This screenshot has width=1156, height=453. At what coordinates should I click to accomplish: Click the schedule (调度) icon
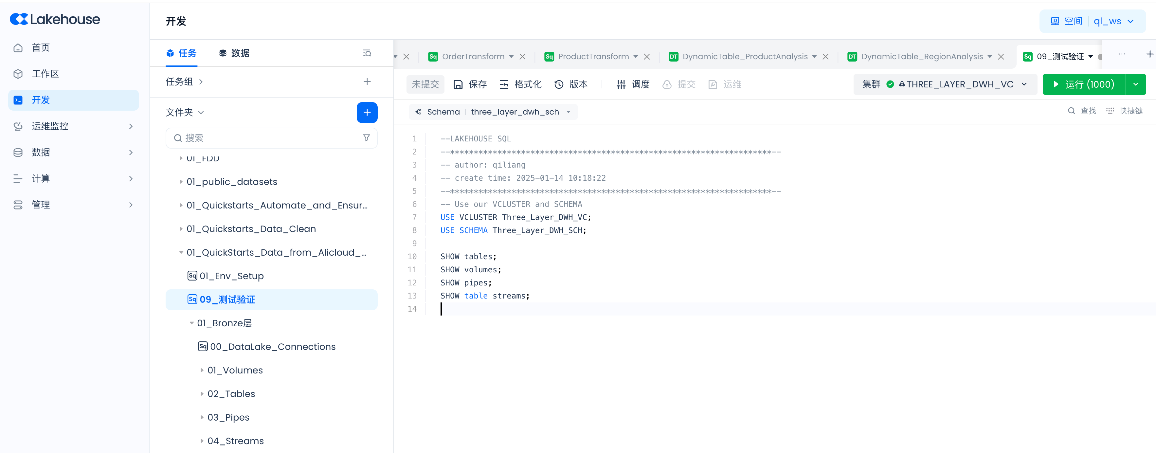[x=621, y=84]
